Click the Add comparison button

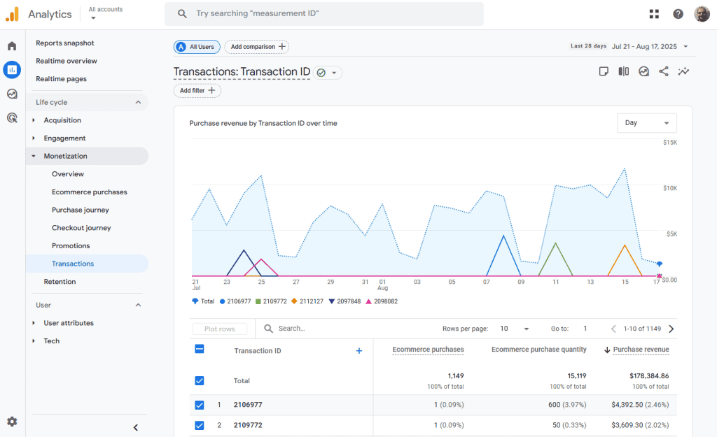click(256, 47)
